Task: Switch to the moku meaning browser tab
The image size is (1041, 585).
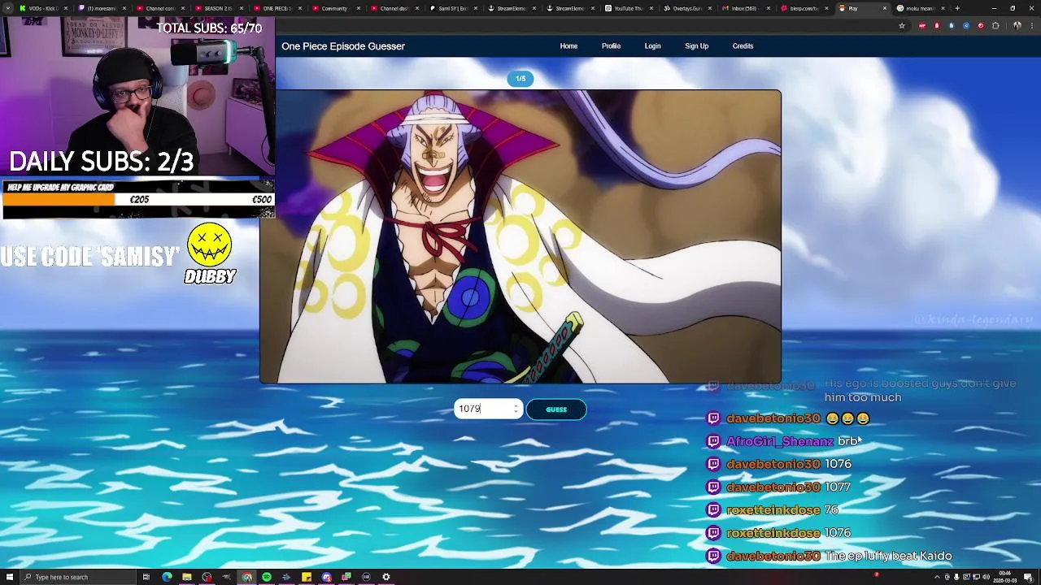Action: click(921, 8)
